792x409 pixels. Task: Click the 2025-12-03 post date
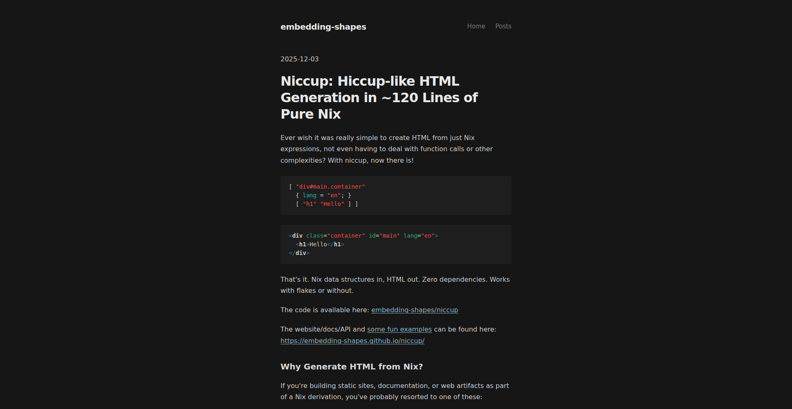coord(299,59)
